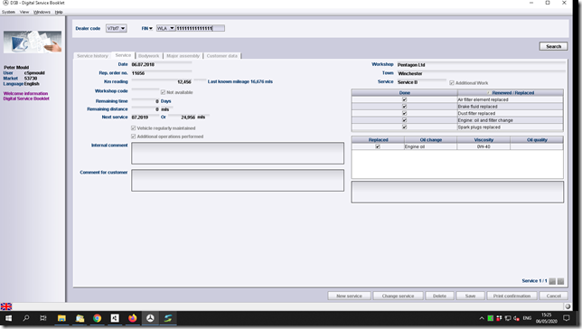Toggle Done for Brake fluid replaced
This screenshot has height=329, width=582.
(405, 107)
